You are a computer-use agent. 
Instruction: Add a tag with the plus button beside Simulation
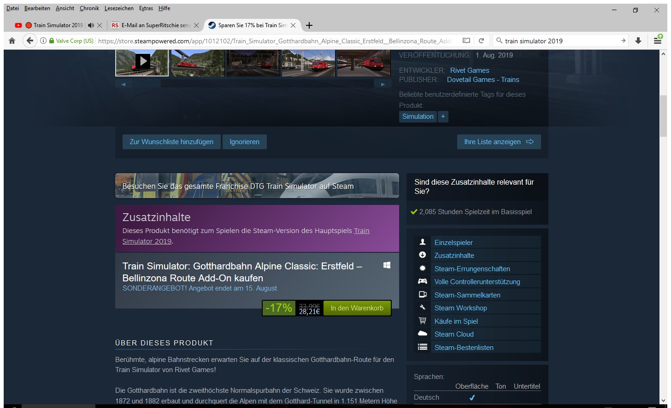click(x=443, y=117)
